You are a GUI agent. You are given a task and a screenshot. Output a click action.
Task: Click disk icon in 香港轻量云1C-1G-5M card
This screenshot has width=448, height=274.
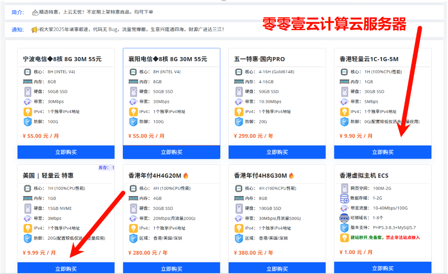point(344,92)
